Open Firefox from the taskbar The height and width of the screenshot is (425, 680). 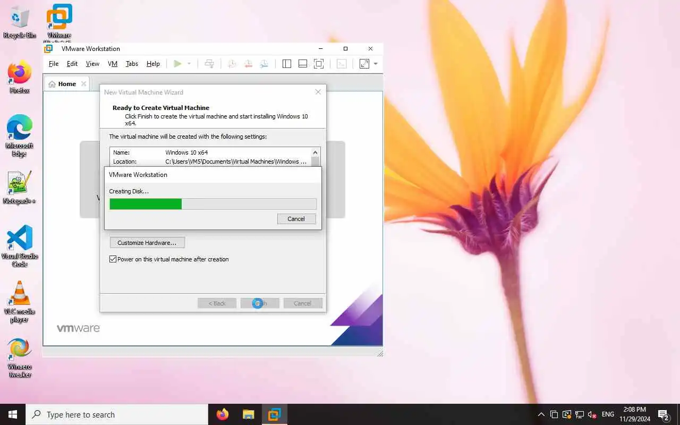pos(223,414)
